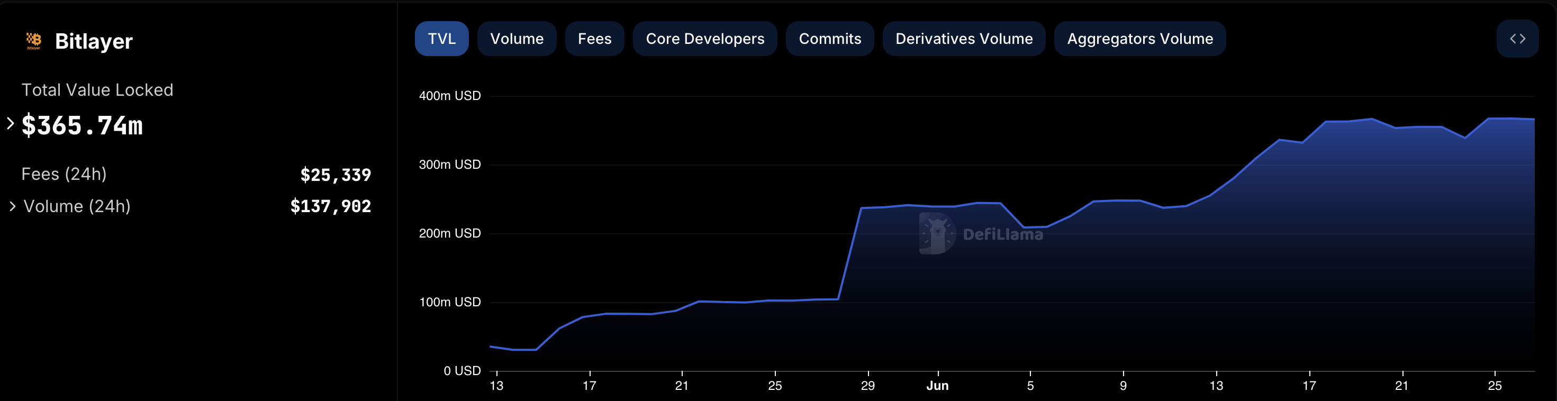Show Core Developers on the chart
The height and width of the screenshot is (401, 1557).
(704, 39)
